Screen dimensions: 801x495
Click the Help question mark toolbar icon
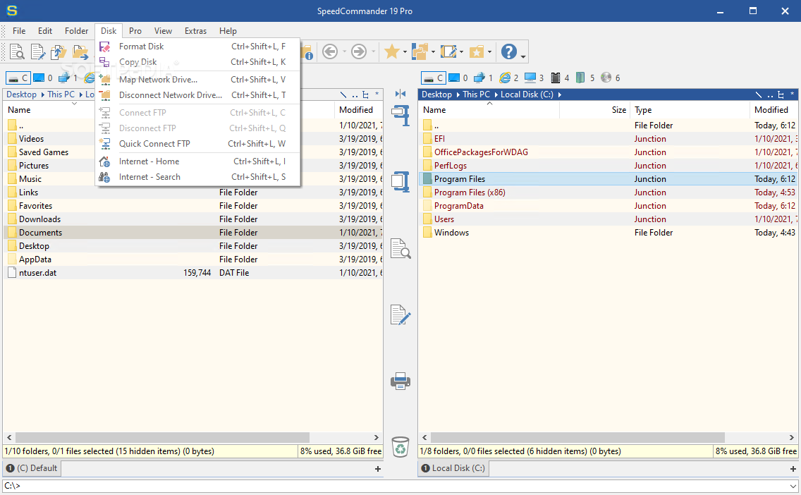click(x=509, y=51)
